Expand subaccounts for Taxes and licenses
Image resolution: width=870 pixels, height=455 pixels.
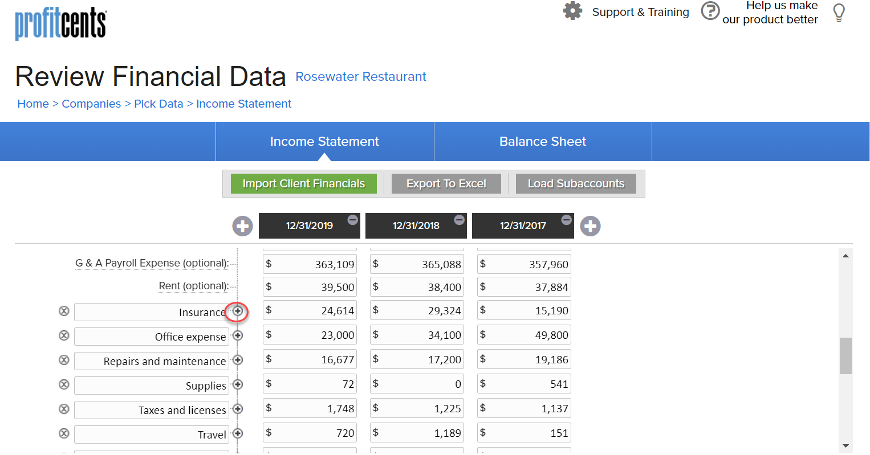(x=238, y=409)
